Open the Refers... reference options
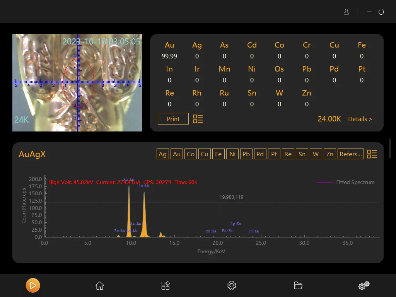This screenshot has width=396, height=297. point(351,154)
